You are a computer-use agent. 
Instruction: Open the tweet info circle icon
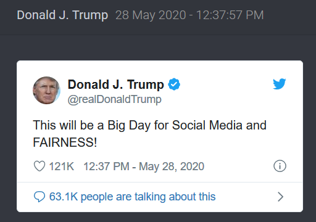280,166
